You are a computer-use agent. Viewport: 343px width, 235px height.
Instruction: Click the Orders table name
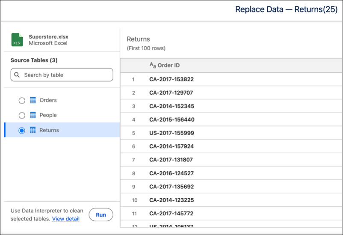tap(48, 100)
